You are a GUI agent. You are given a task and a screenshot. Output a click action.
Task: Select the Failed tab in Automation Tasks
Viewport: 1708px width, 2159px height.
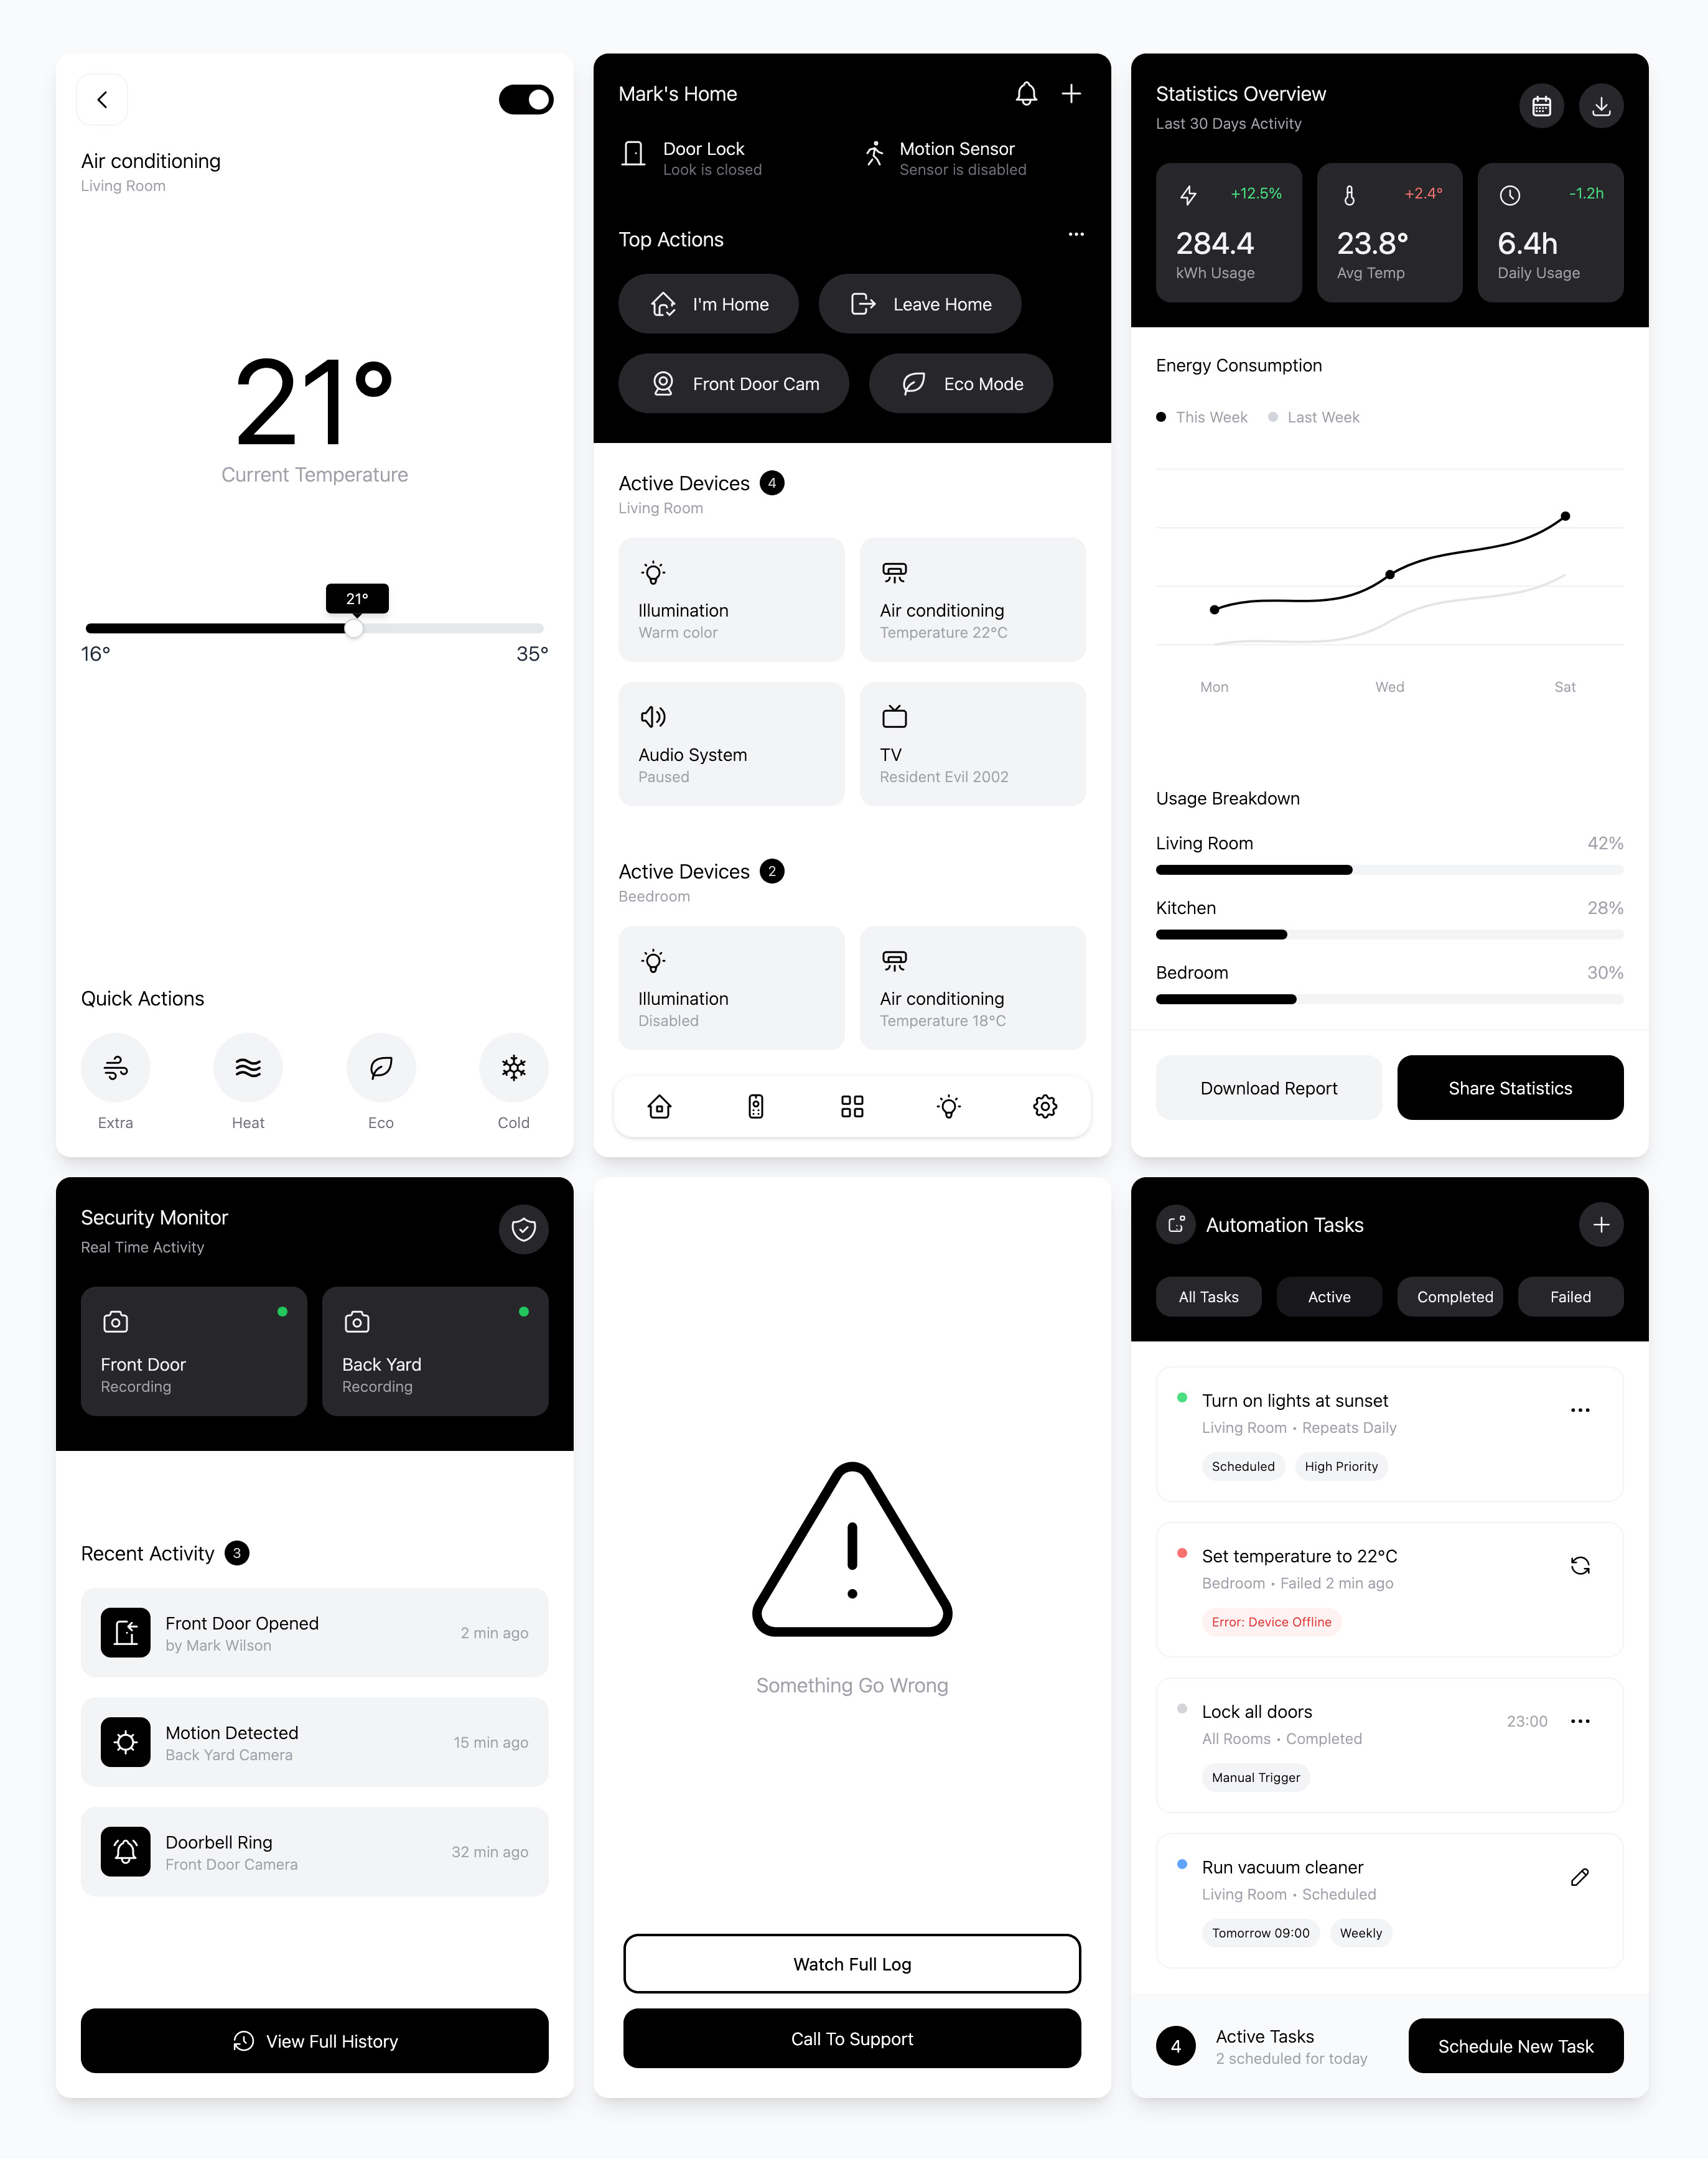click(1571, 1297)
